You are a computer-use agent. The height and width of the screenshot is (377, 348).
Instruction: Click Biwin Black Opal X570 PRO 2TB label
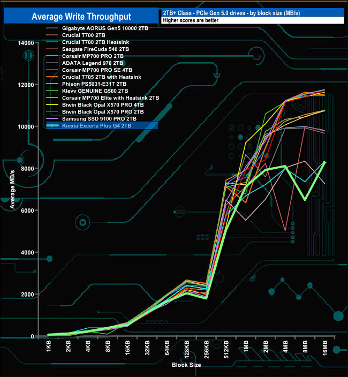pyautogui.click(x=103, y=112)
